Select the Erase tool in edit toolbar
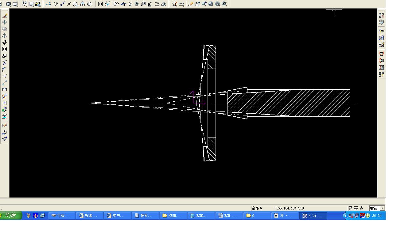393x245 pixels. click(x=5, y=15)
